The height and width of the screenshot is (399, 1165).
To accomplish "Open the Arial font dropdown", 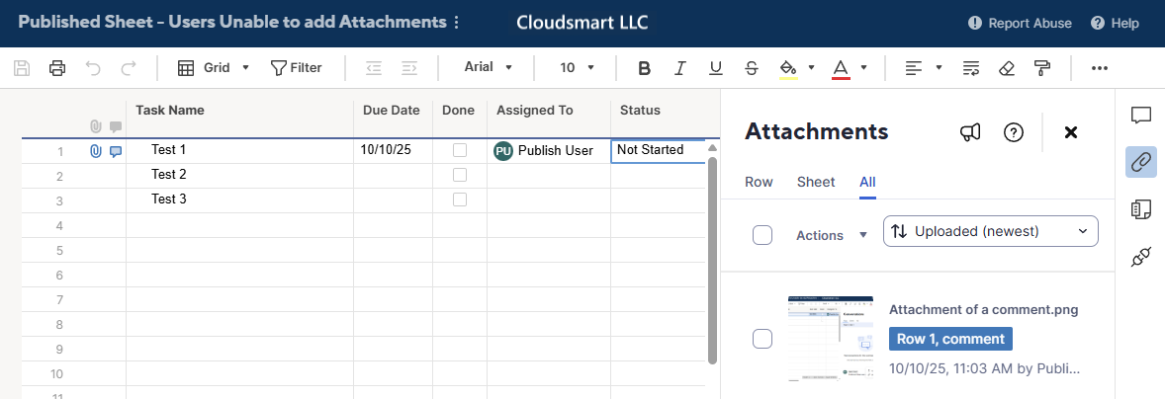I will click(x=490, y=68).
